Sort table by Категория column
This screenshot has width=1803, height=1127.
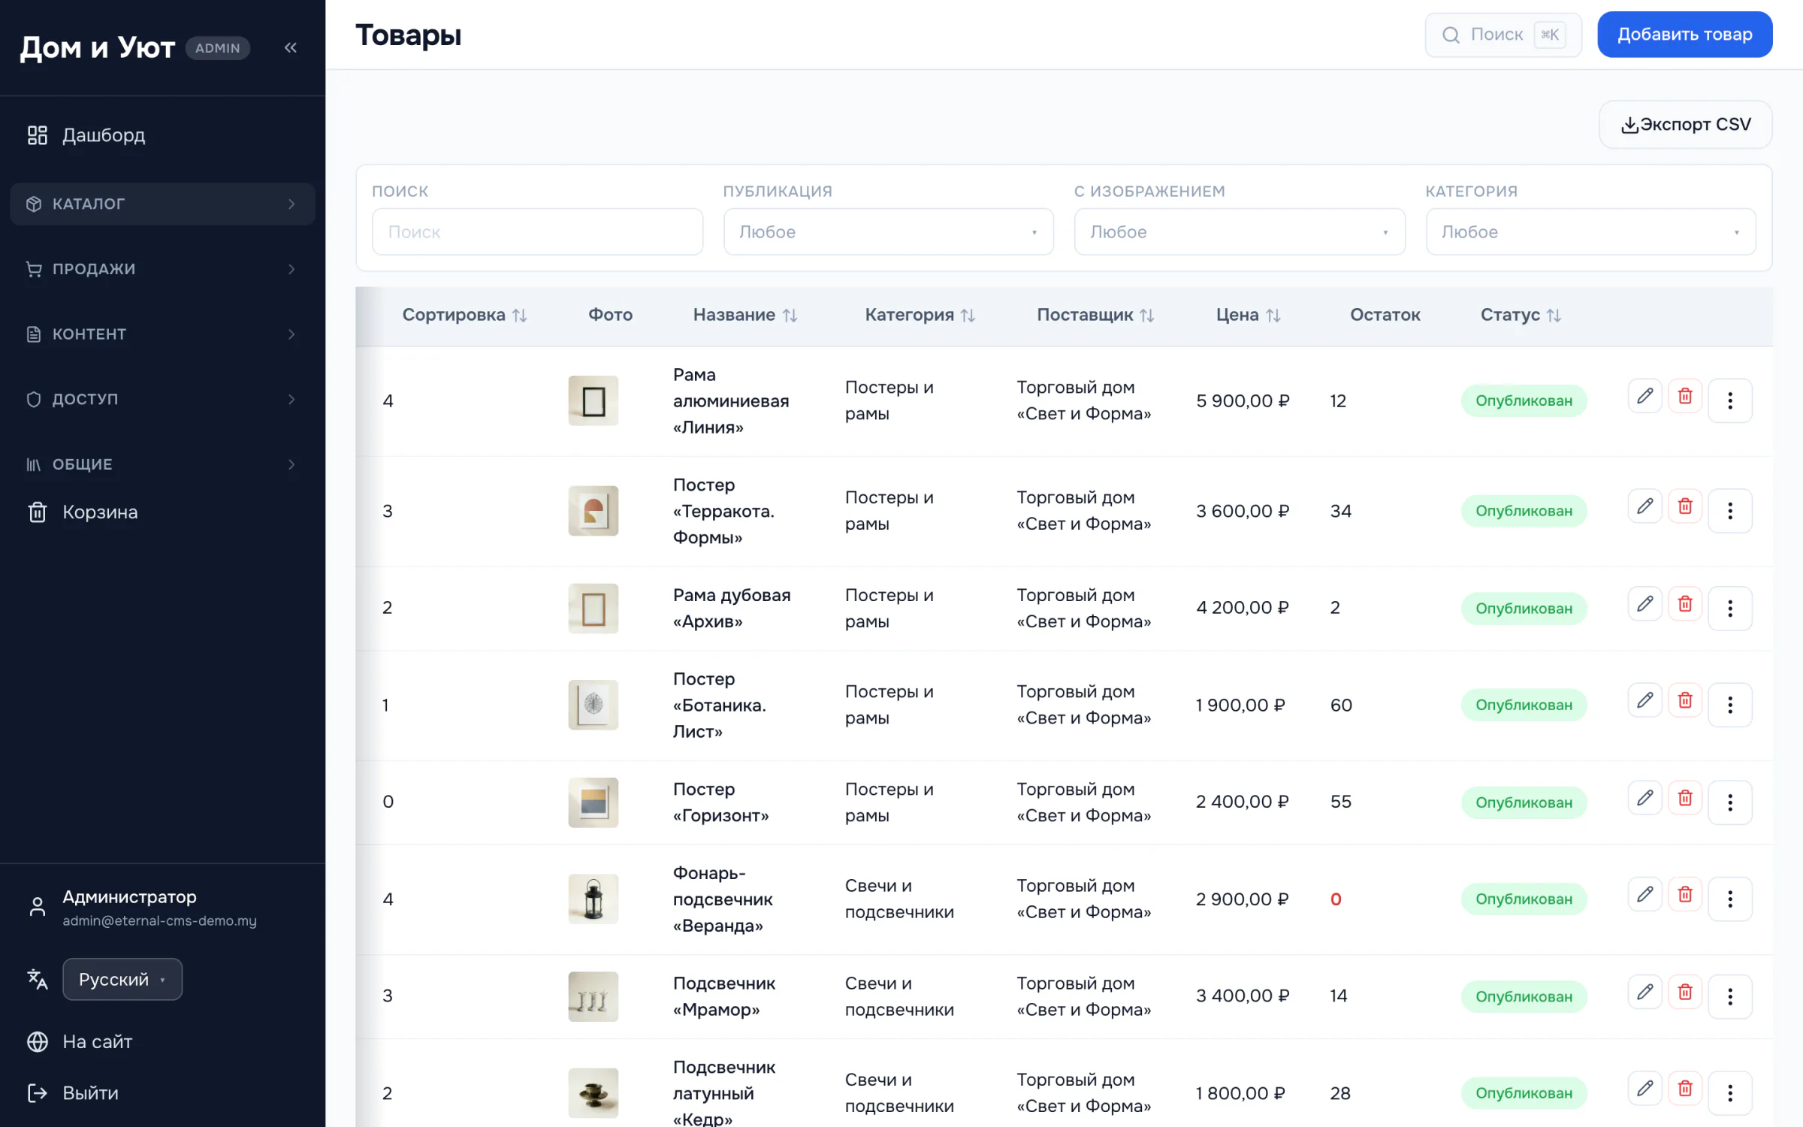(920, 315)
